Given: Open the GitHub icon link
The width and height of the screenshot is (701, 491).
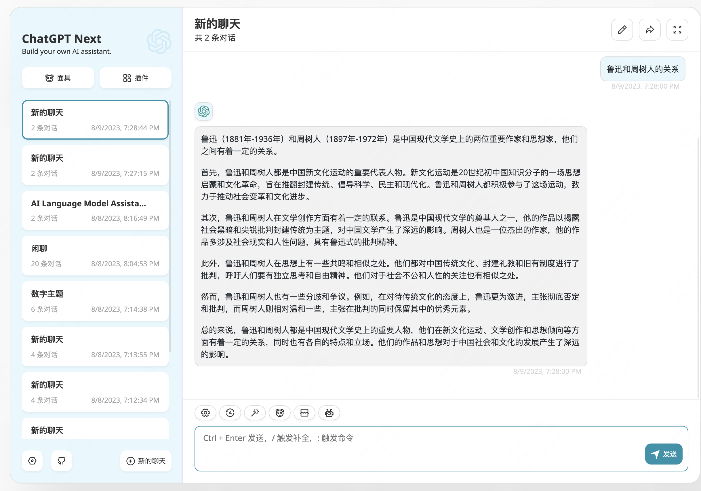Looking at the screenshot, I should (x=62, y=461).
